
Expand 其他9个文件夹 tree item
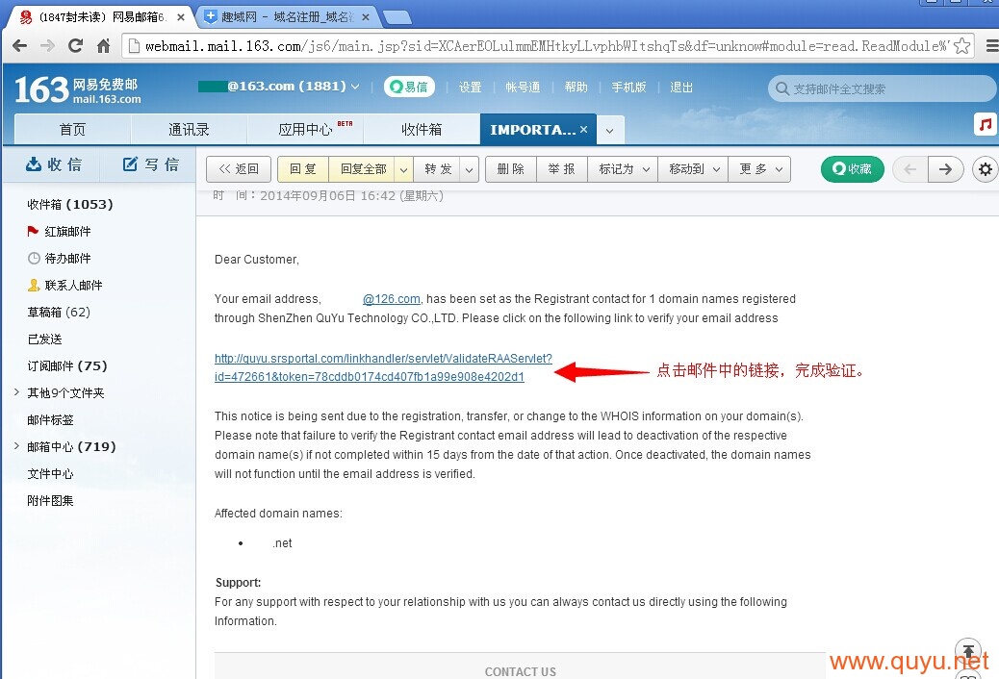tap(16, 392)
